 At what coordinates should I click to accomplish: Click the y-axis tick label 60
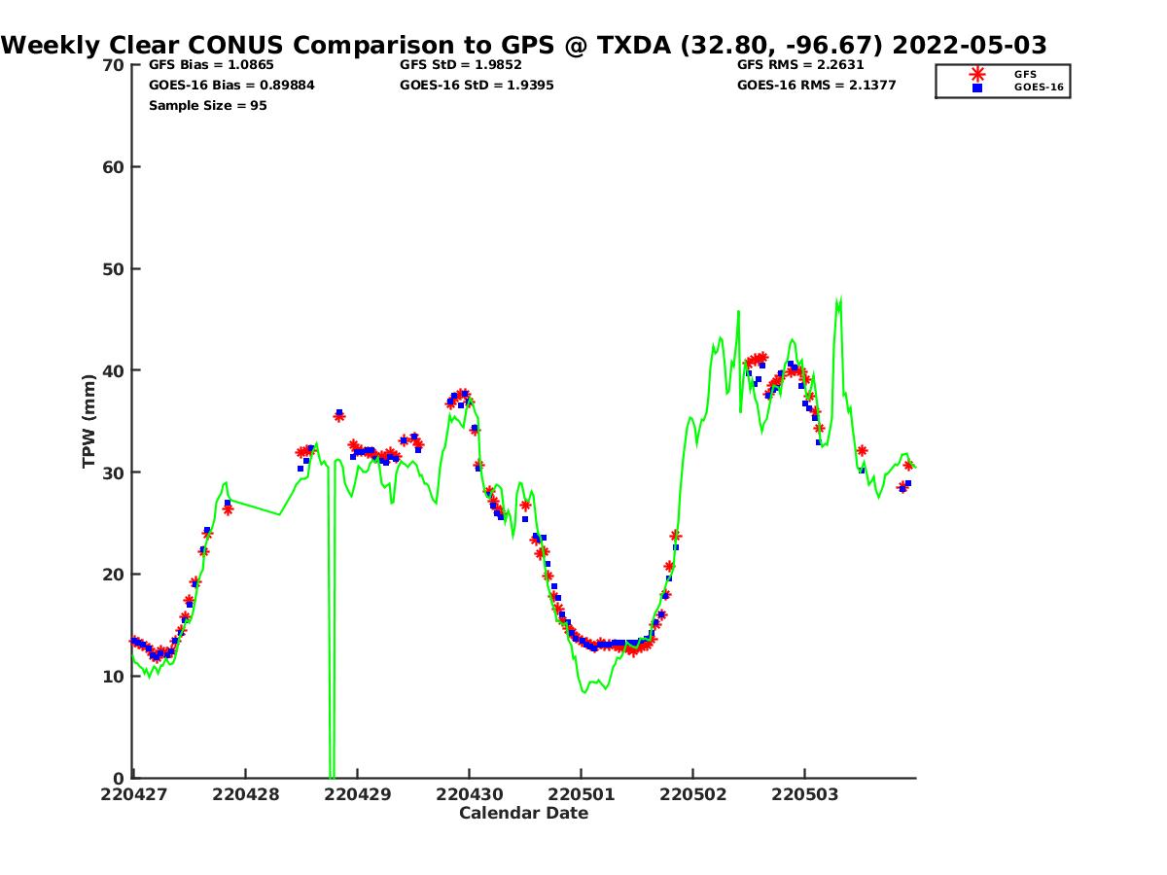[114, 167]
